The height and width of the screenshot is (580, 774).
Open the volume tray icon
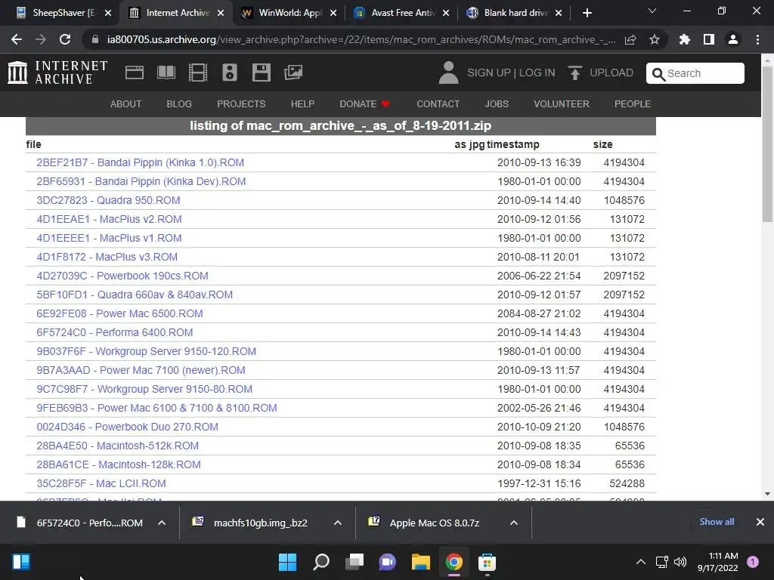[x=680, y=562]
